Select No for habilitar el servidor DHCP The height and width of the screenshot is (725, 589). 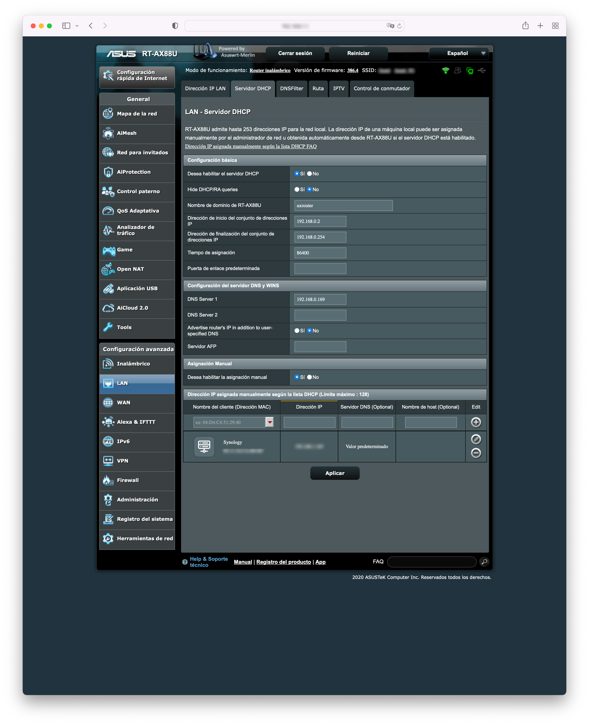coord(310,174)
